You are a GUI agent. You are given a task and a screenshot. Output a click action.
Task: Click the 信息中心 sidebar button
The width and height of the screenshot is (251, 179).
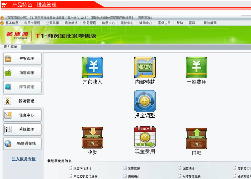tap(22, 115)
